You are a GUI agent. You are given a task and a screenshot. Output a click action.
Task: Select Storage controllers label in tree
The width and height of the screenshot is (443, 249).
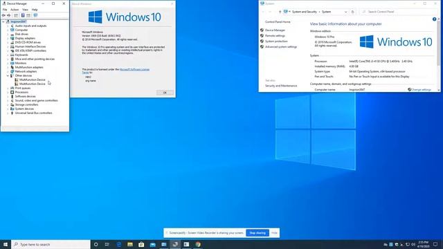[26, 104]
